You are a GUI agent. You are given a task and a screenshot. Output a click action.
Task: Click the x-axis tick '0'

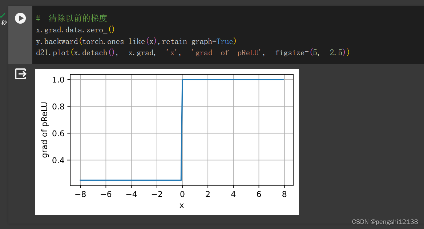pos(182,194)
